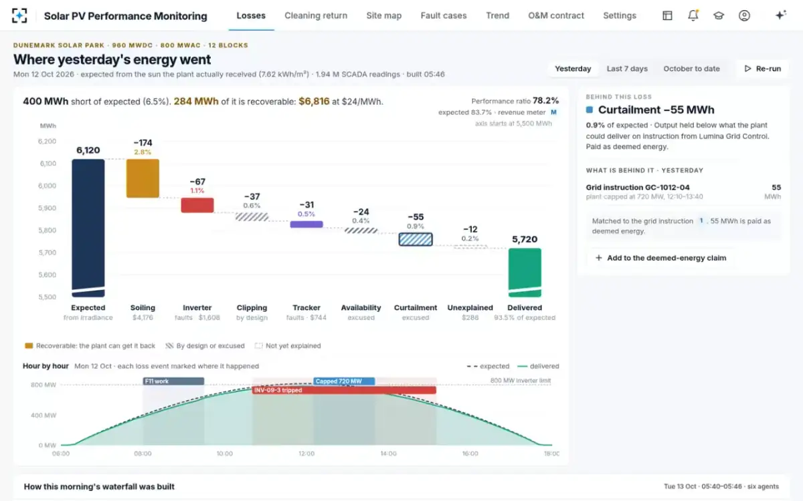Click the Recoverable legend swatch
The height and width of the screenshot is (501, 803).
click(x=29, y=346)
